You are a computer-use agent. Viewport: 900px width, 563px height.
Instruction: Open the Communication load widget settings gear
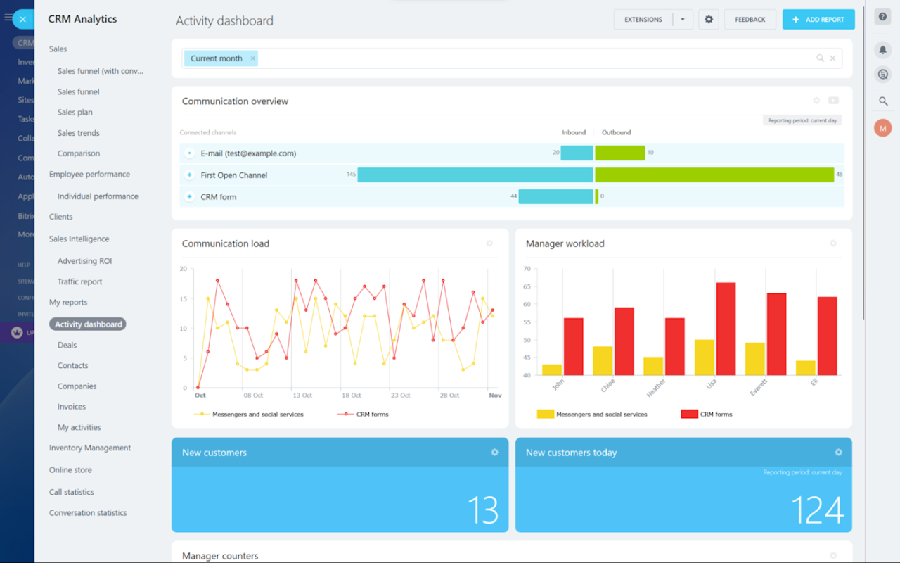(x=489, y=243)
